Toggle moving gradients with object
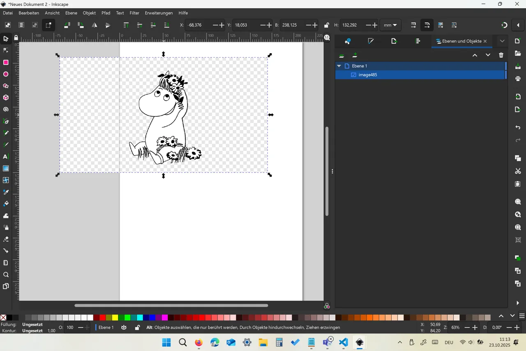Image resolution: width=526 pixels, height=351 pixels. [441, 25]
